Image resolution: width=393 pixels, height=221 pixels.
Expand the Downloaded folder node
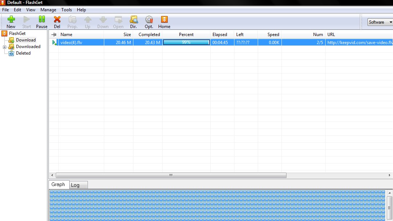[4, 47]
